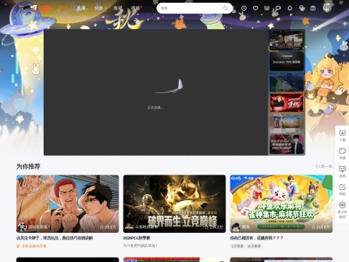Click streamer avatar on mahjong card

click(x=236, y=227)
